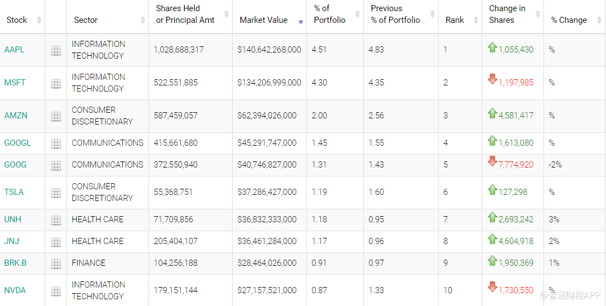Sort by % Change column header

[x=569, y=20]
